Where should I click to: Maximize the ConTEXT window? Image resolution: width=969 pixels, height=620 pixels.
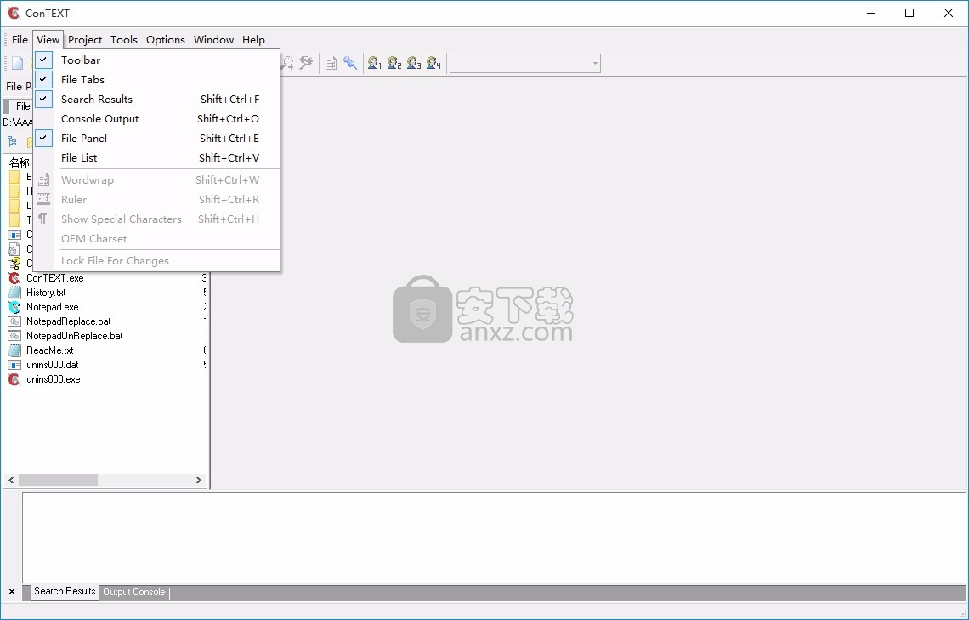909,13
